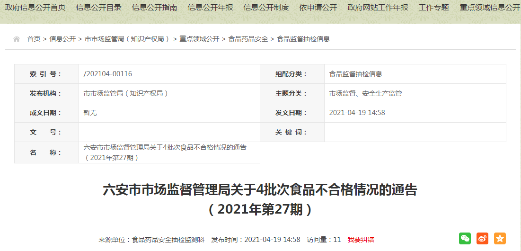The height and width of the screenshot is (251, 521).
Task: Click the red 我要纠错 link
Action: tap(361, 240)
